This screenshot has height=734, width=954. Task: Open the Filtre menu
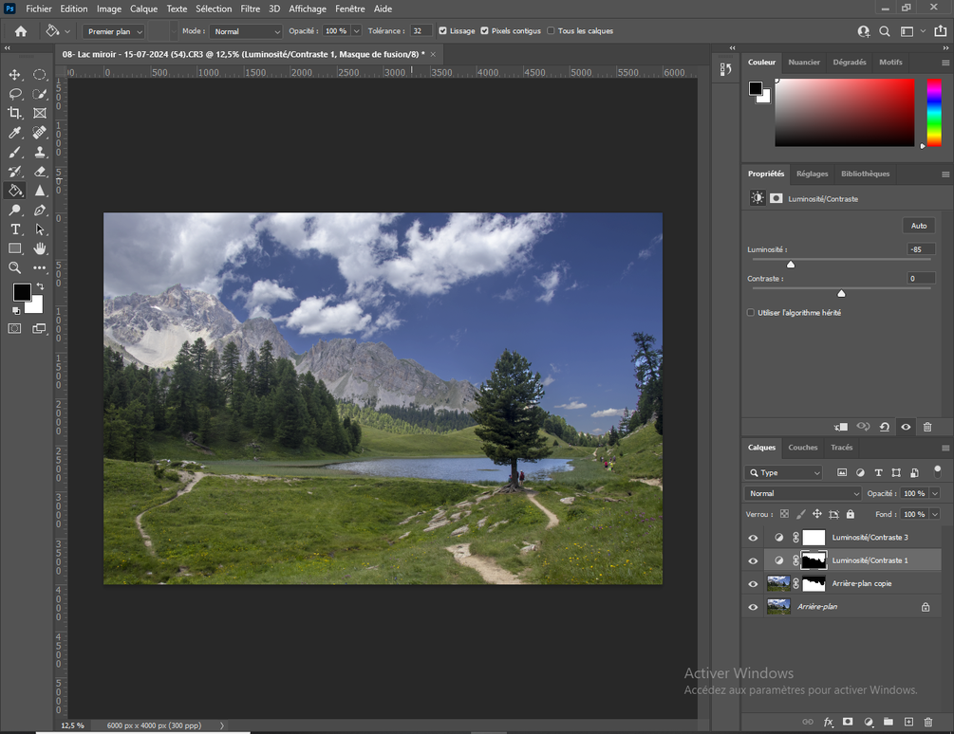point(250,9)
